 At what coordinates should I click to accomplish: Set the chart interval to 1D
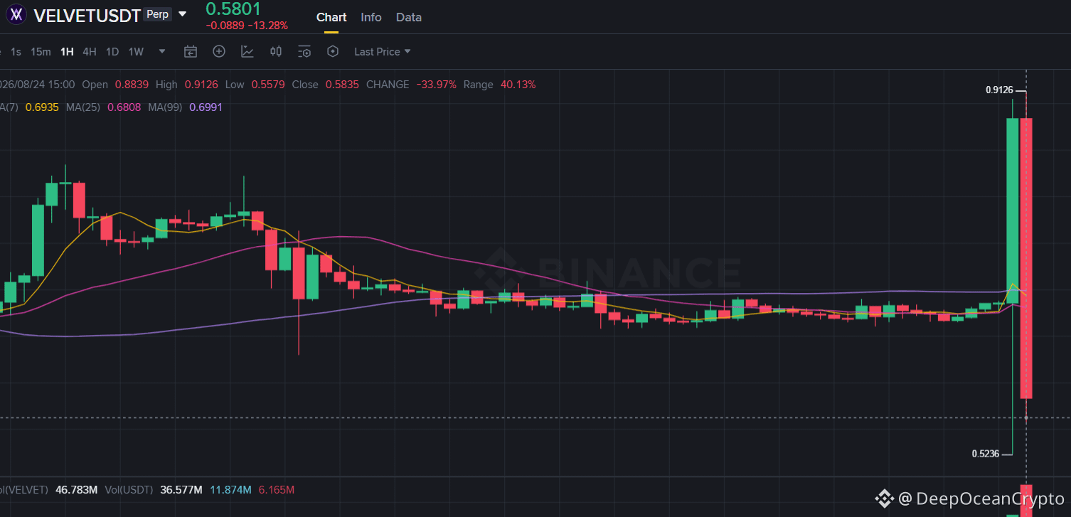pyautogui.click(x=112, y=51)
